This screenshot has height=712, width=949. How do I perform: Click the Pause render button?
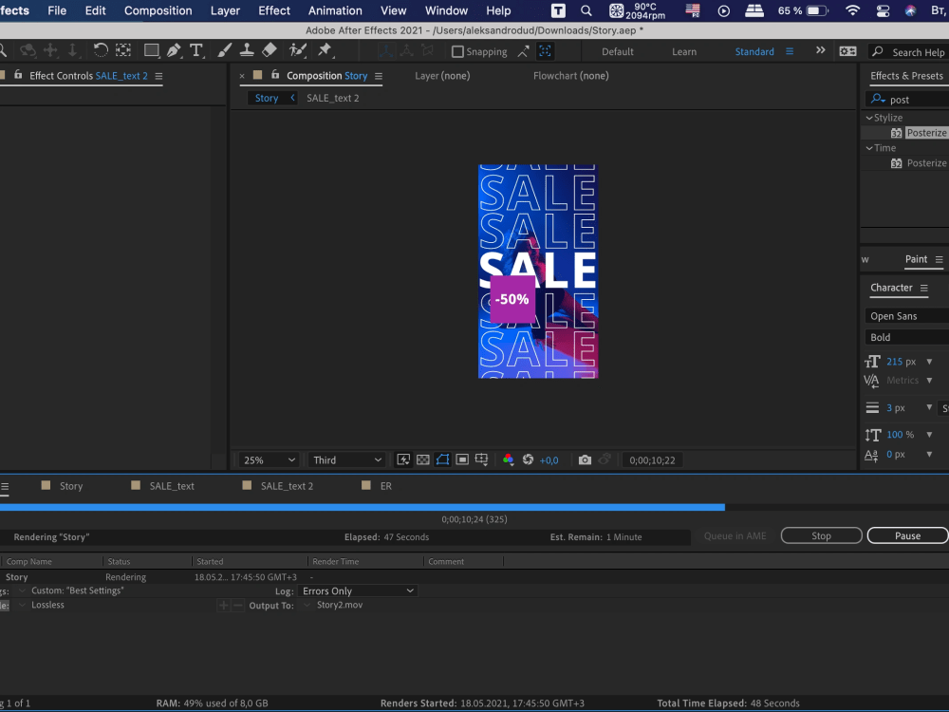coord(907,535)
